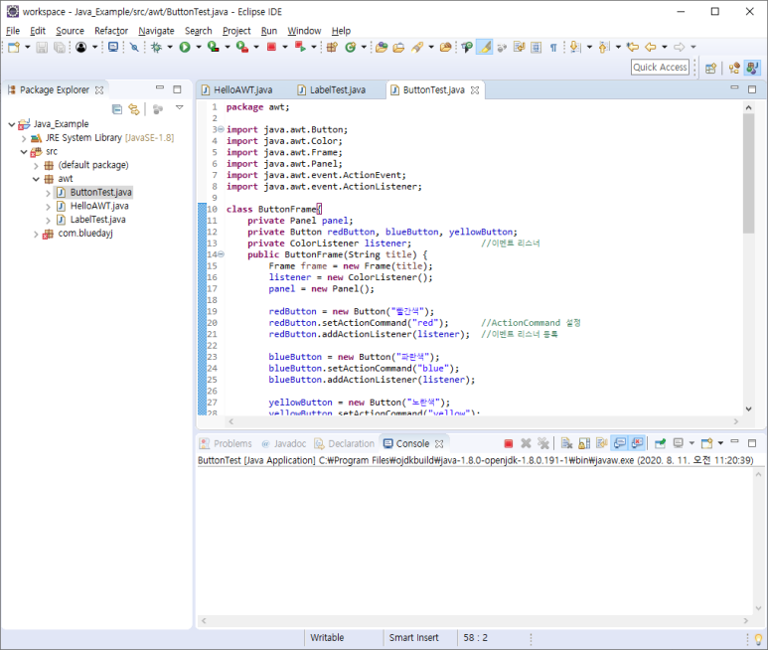Click the New file wizard icon
The width and height of the screenshot is (768, 650).
click(x=14, y=47)
